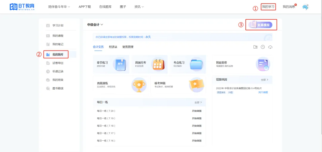Select 我的题库 in sidebar
This screenshot has height=152, width=322.
pyautogui.click(x=58, y=55)
